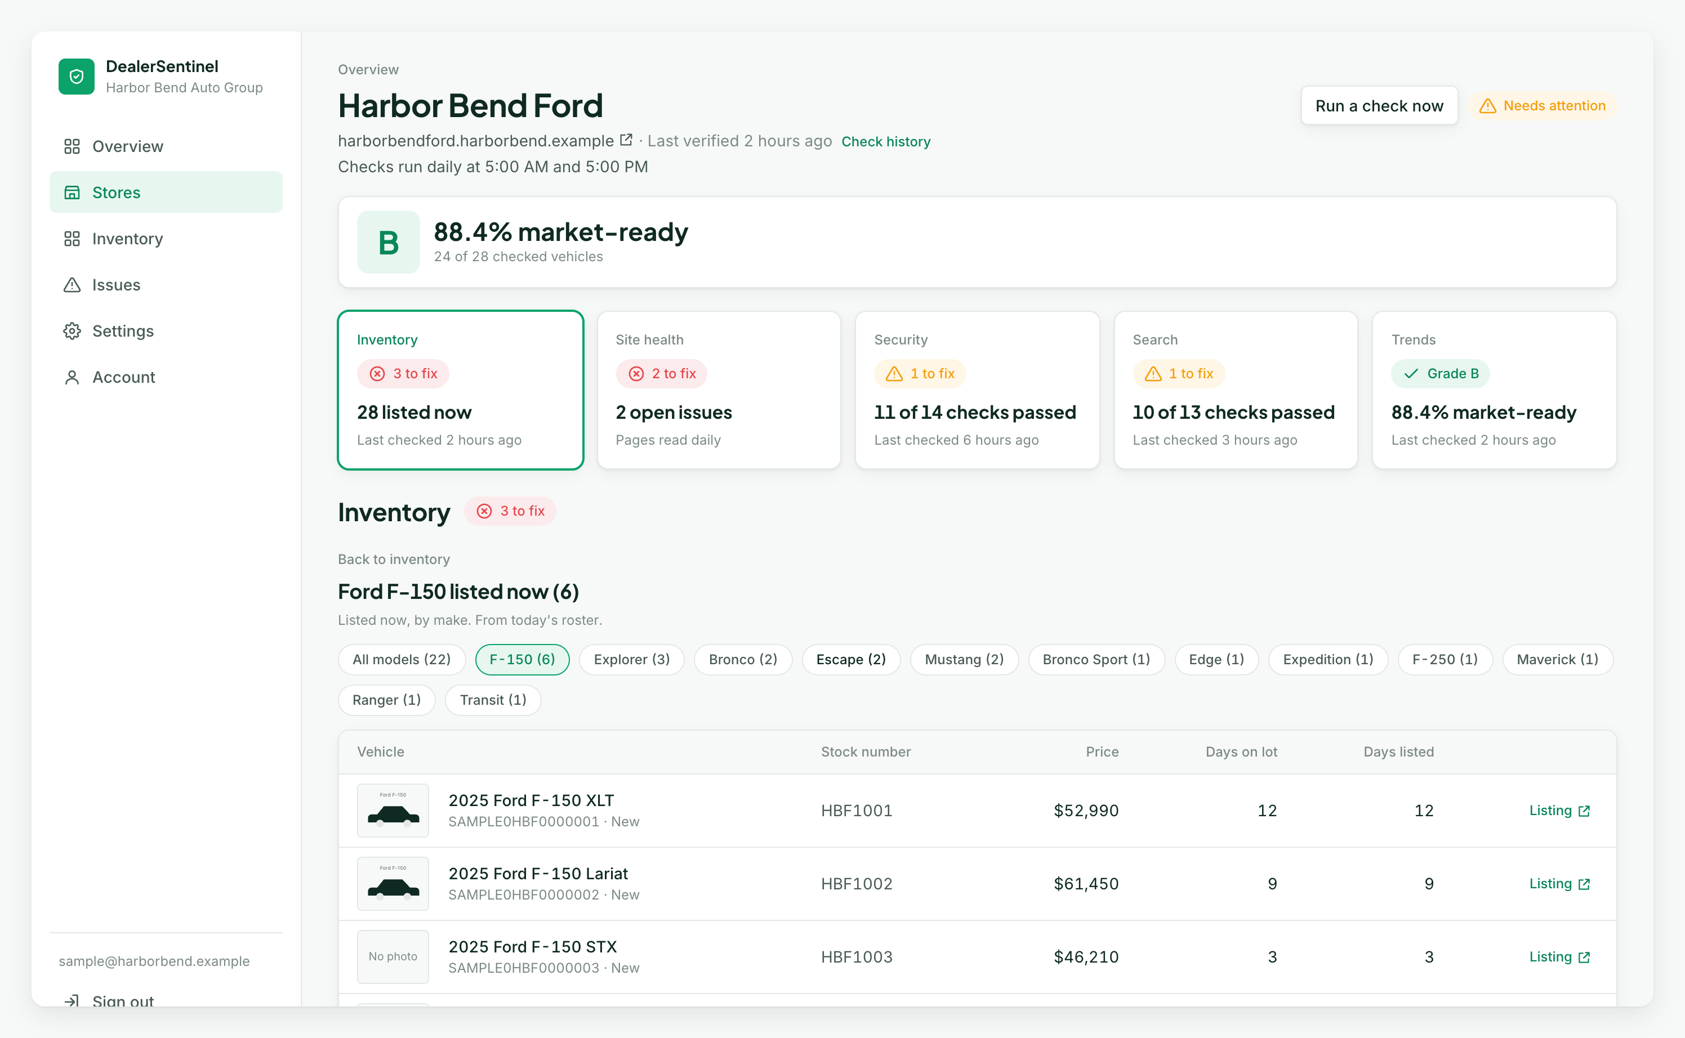Open the Check history link
Screen dimensions: 1685x1038
click(886, 141)
